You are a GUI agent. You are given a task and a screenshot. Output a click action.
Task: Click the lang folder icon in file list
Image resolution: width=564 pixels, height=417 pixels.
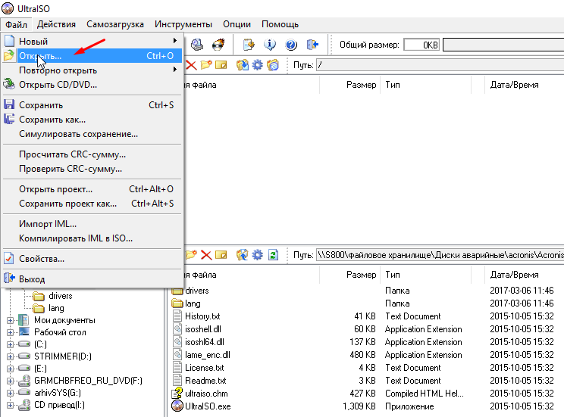pyautogui.click(x=177, y=303)
